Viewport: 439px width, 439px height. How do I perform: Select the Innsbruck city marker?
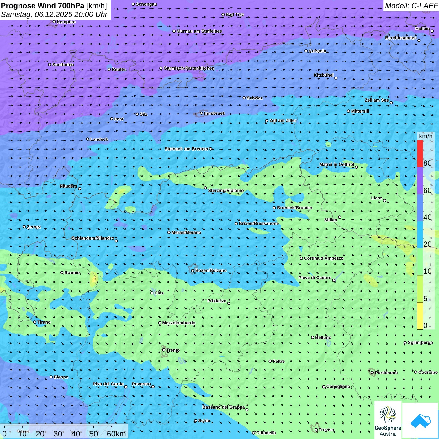(x=202, y=114)
